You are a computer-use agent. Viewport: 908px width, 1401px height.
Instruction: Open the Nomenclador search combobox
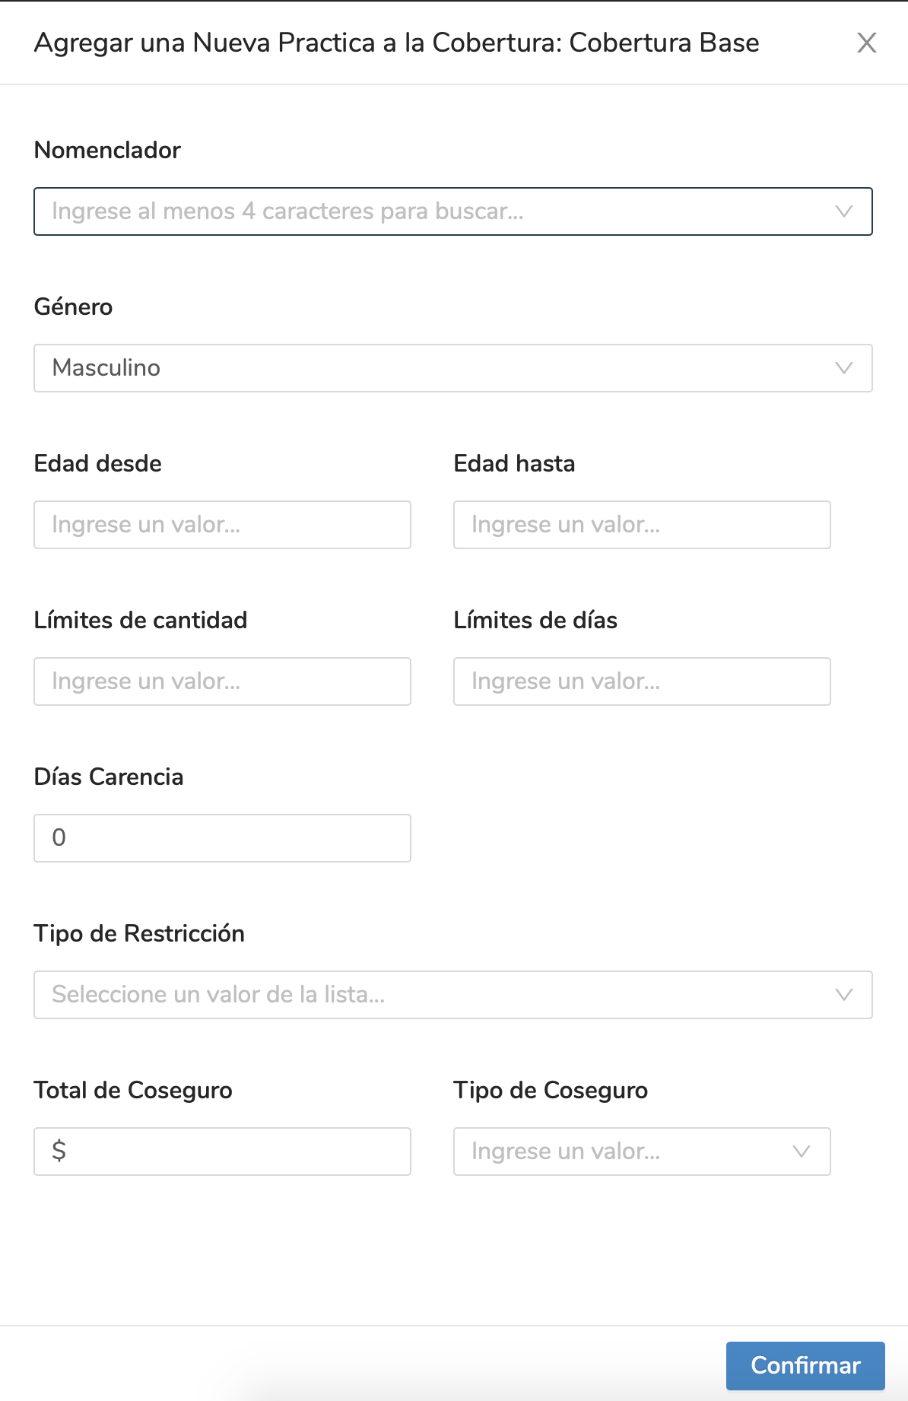[x=452, y=211]
